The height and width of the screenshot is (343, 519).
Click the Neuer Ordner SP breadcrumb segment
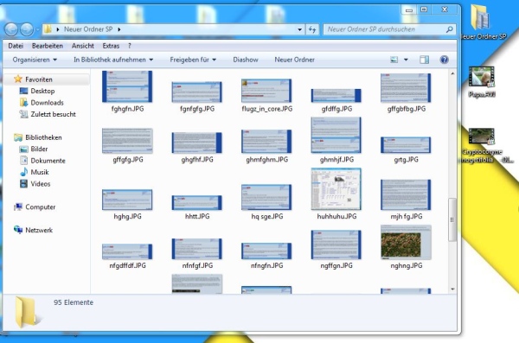click(x=88, y=29)
